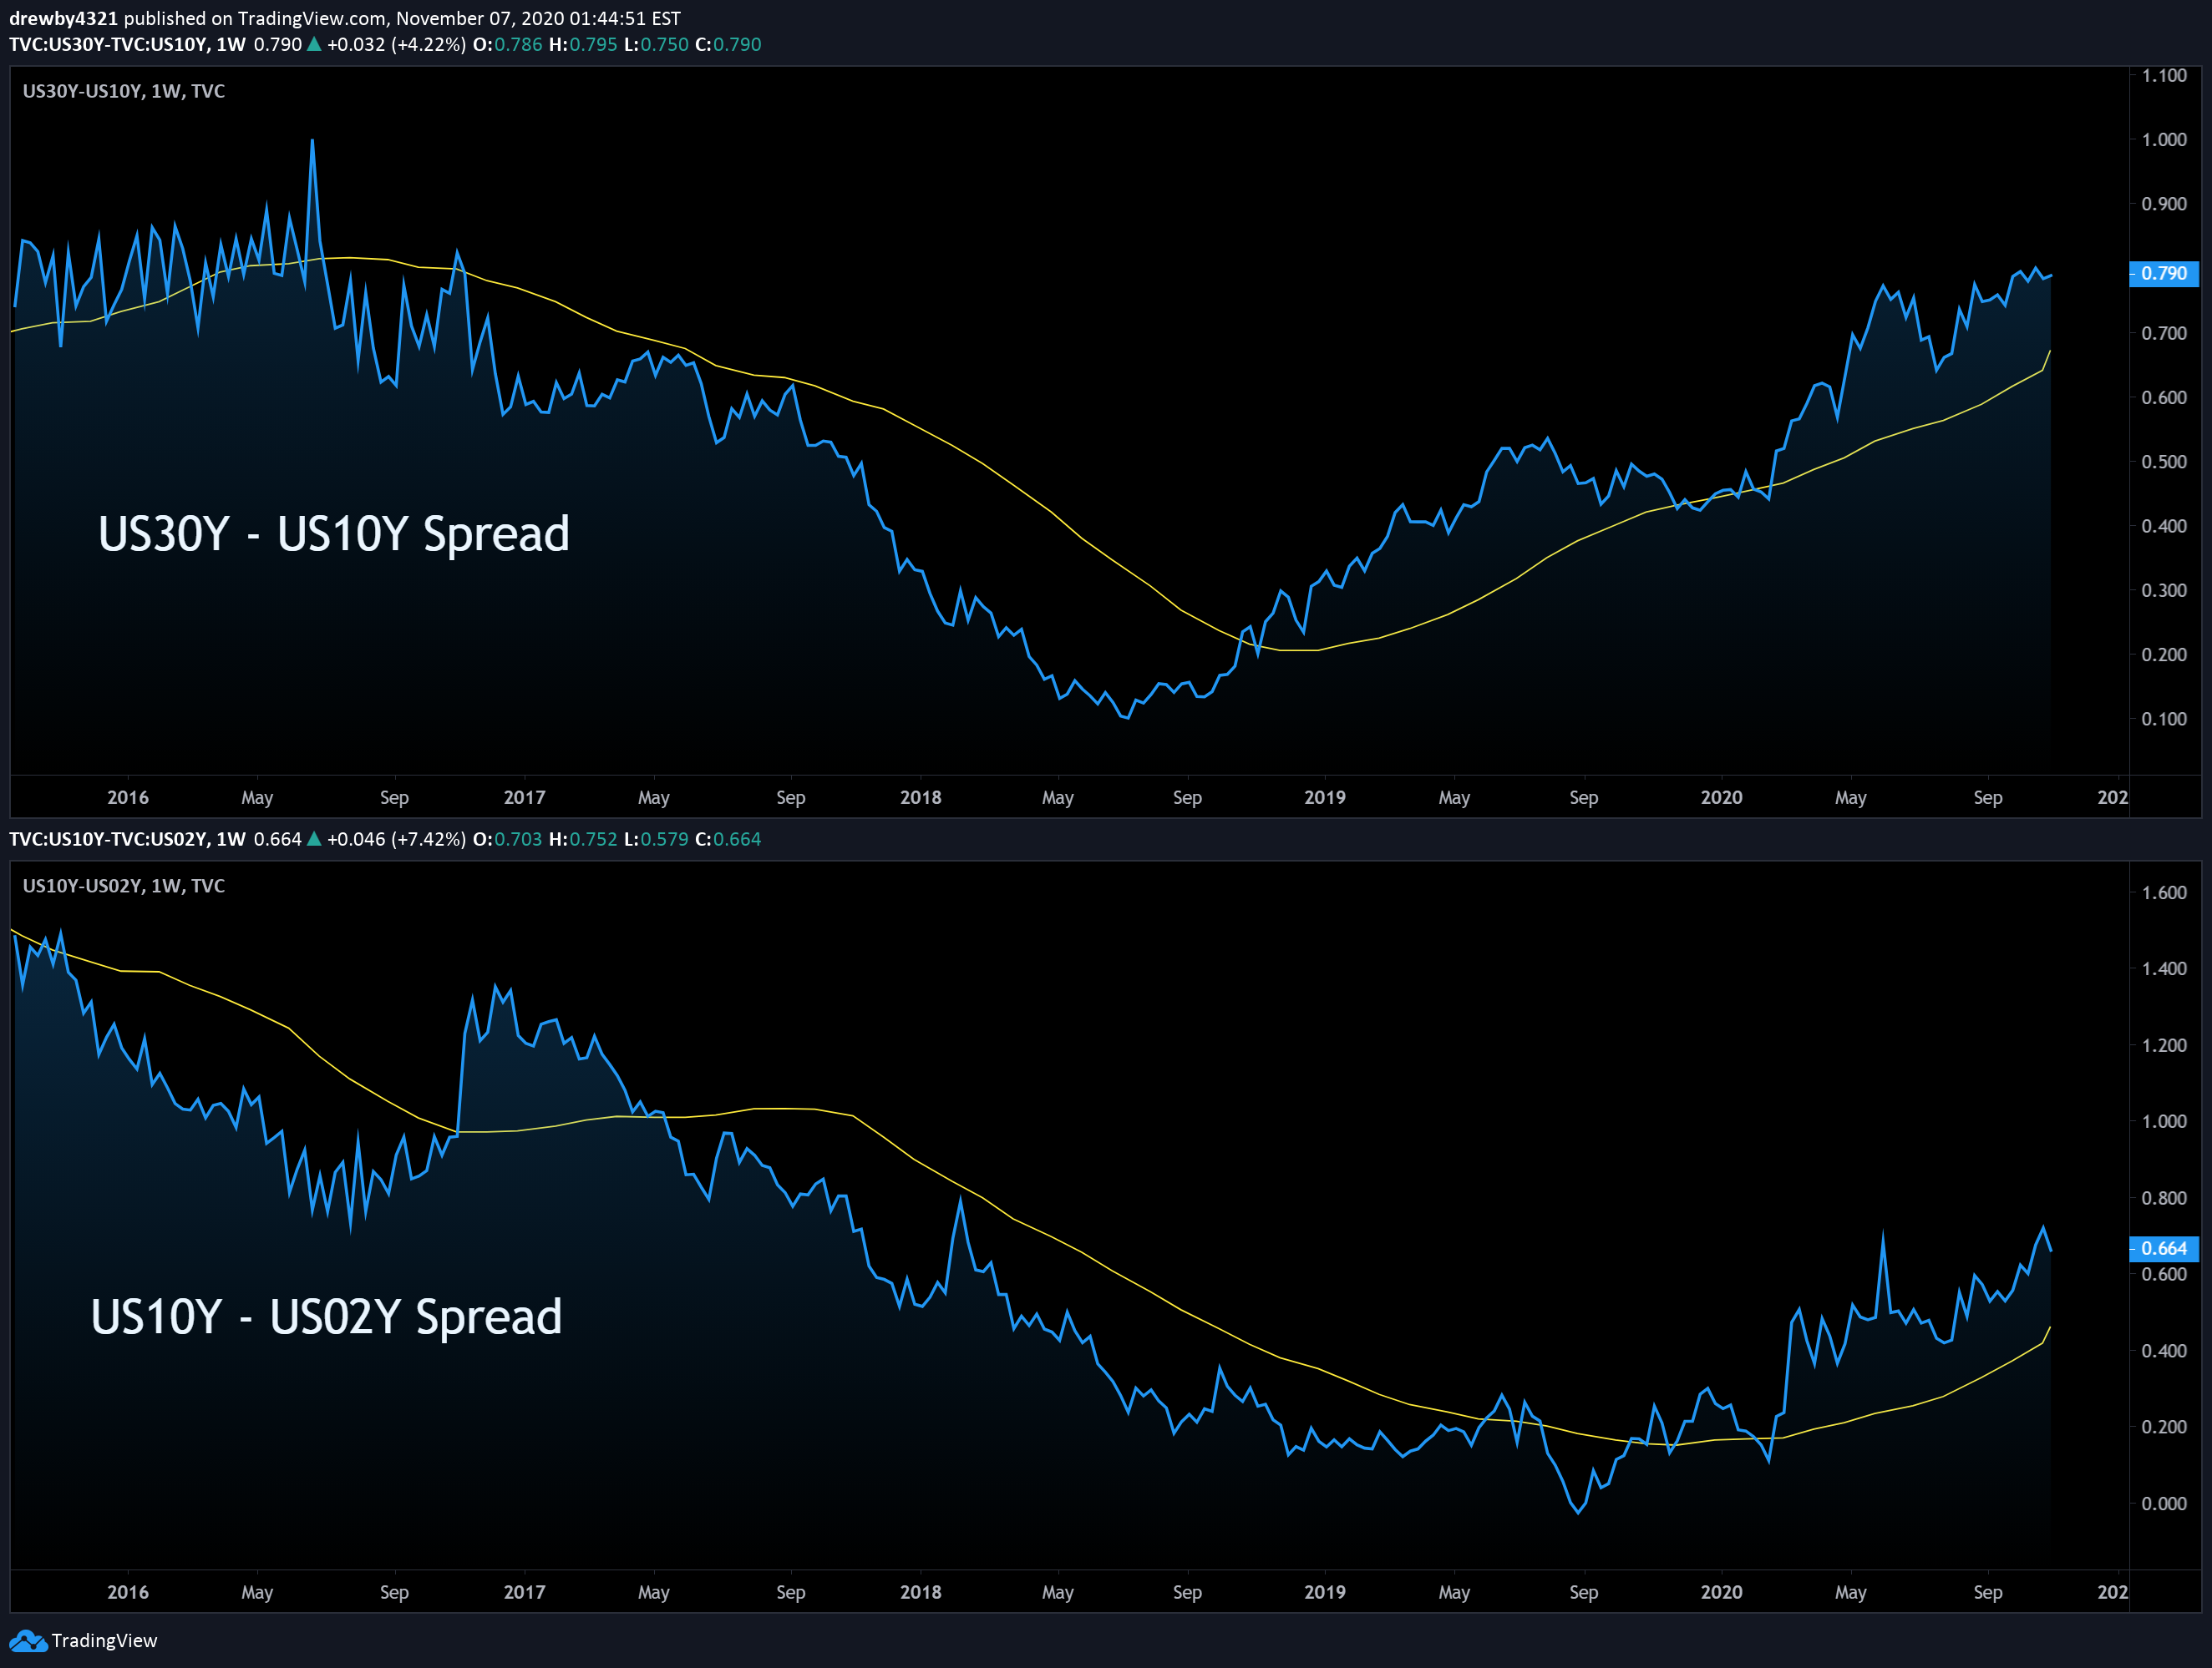
Task: Click the open value O:0.786 in top header
Action: (507, 44)
